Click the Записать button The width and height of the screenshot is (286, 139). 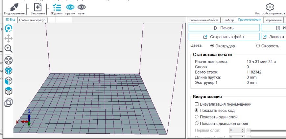[x=274, y=37]
